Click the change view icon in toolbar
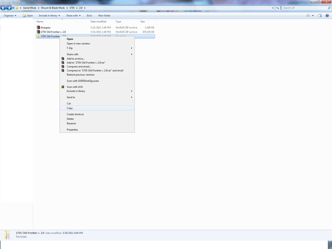 click(x=308, y=16)
